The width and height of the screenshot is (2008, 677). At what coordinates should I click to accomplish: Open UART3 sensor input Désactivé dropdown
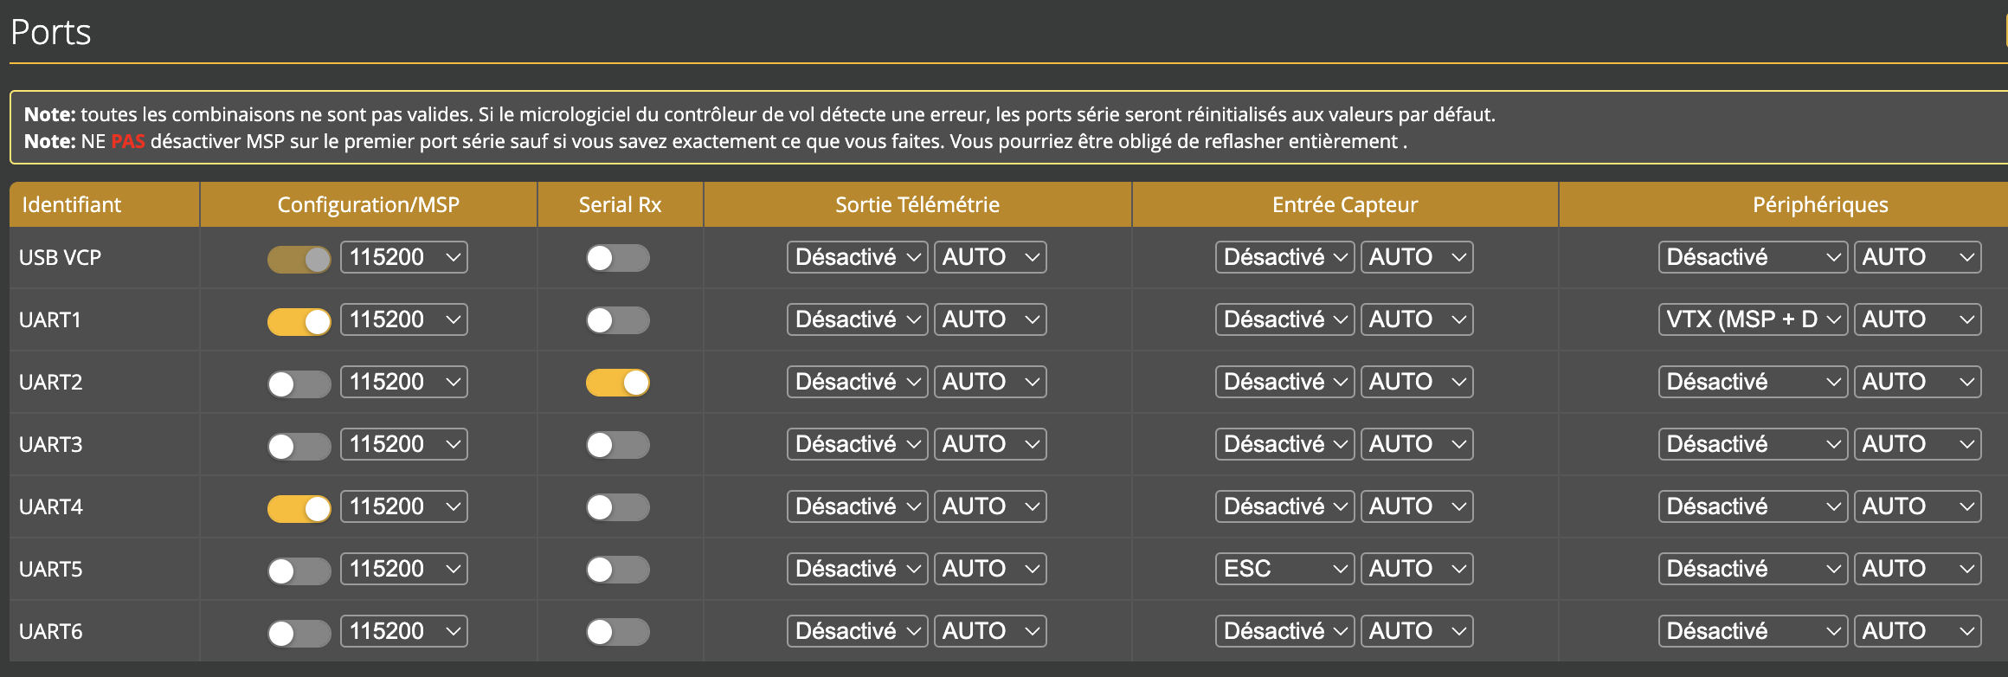pos(1284,444)
